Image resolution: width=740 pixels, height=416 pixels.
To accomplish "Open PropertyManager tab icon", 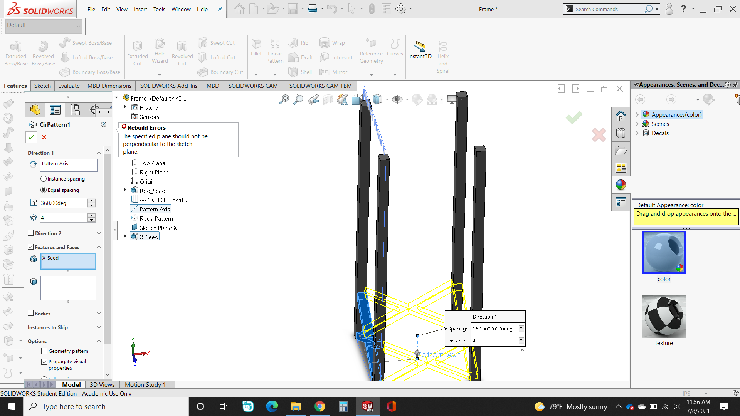I will [55, 110].
